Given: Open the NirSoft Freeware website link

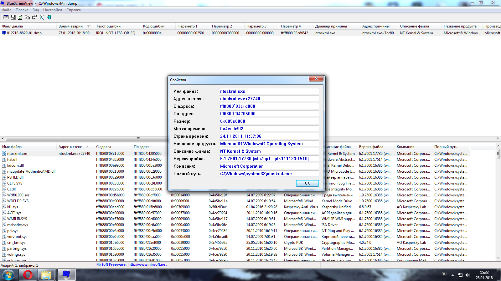Looking at the screenshot, I should [x=132, y=264].
